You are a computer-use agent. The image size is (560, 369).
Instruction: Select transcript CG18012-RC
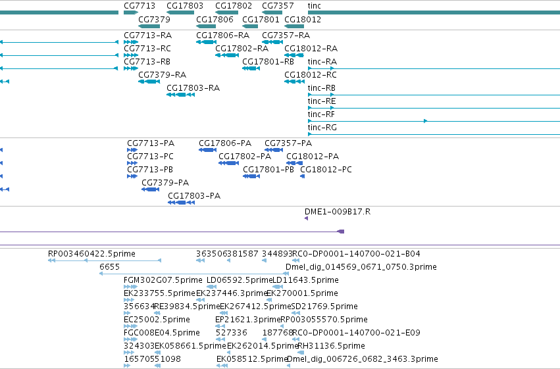tap(311, 75)
